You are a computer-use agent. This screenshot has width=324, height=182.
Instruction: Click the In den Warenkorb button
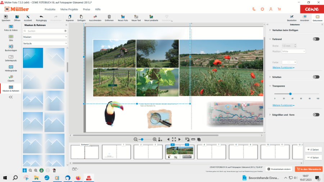pos(308,169)
